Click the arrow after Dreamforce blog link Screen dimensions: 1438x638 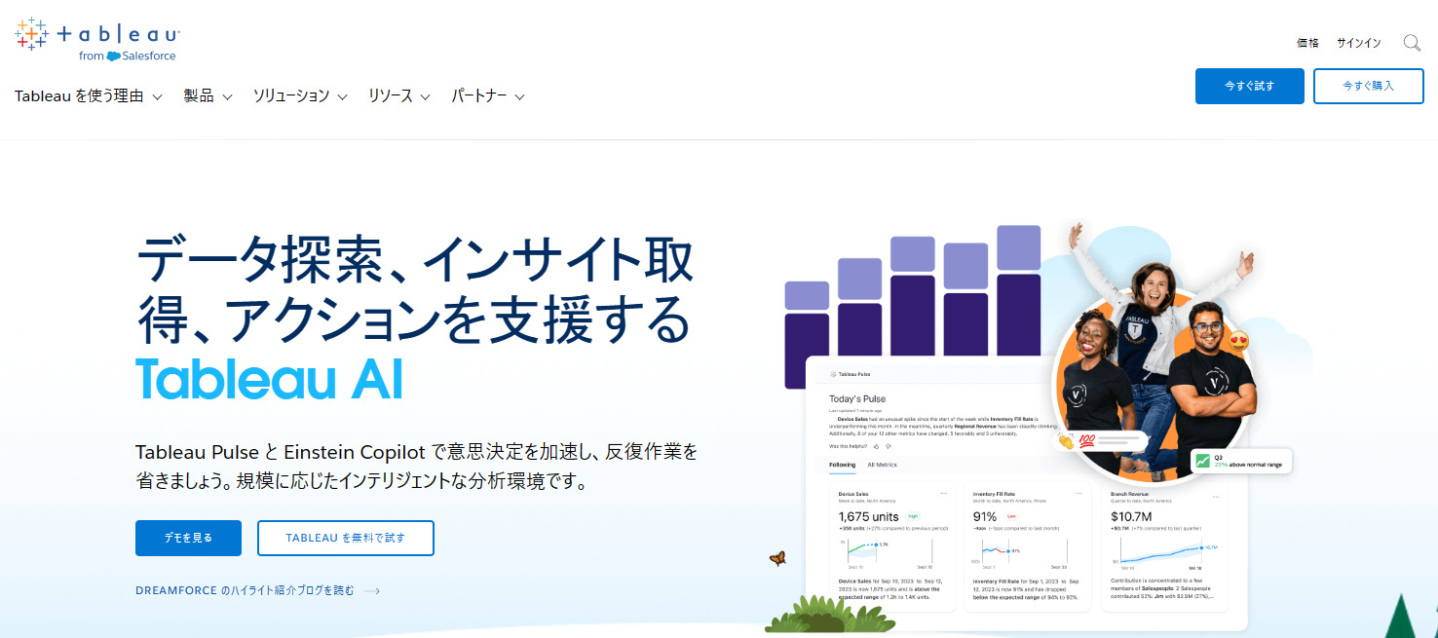coord(371,590)
